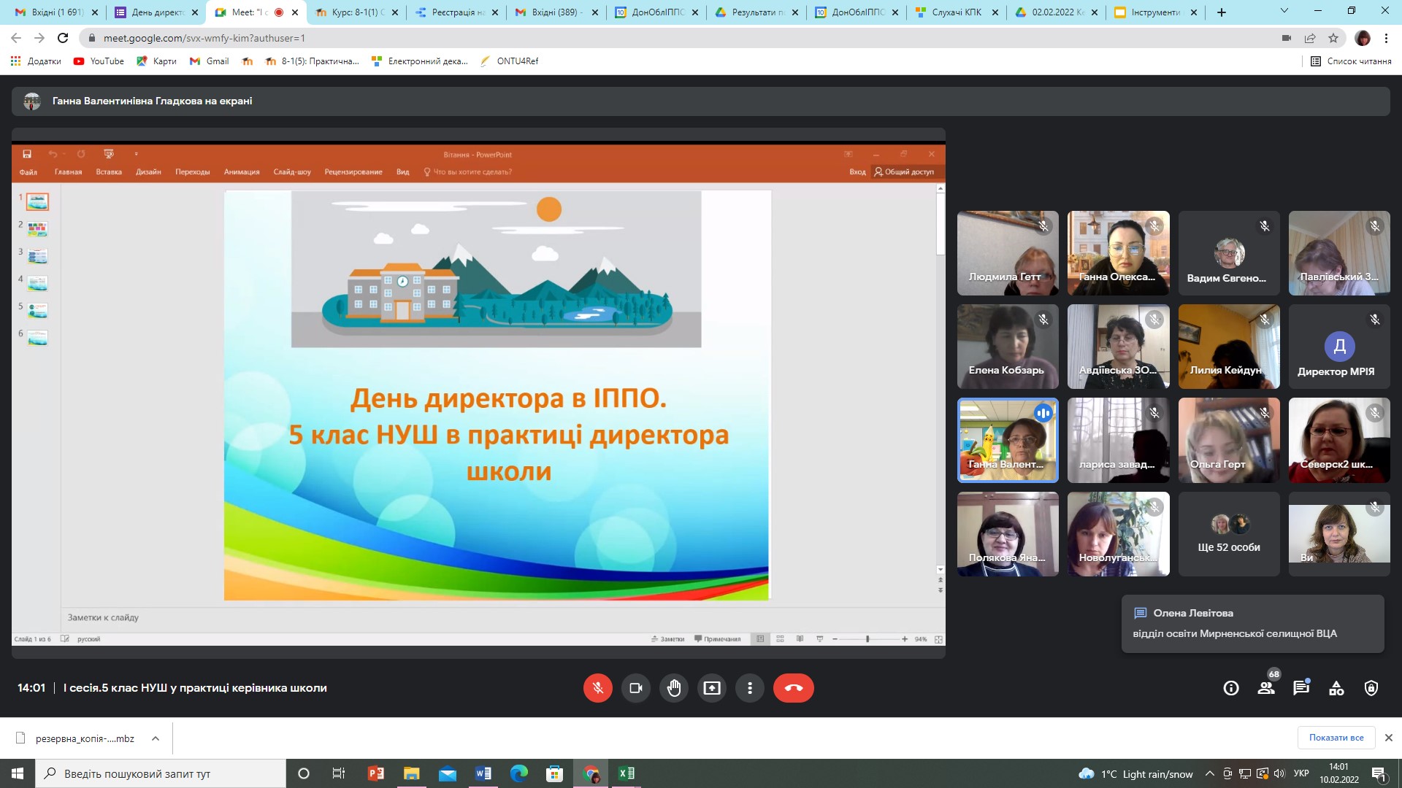Screen dimensions: 1402x788
Task: Open new Chrome tab
Action: [x=1222, y=12]
